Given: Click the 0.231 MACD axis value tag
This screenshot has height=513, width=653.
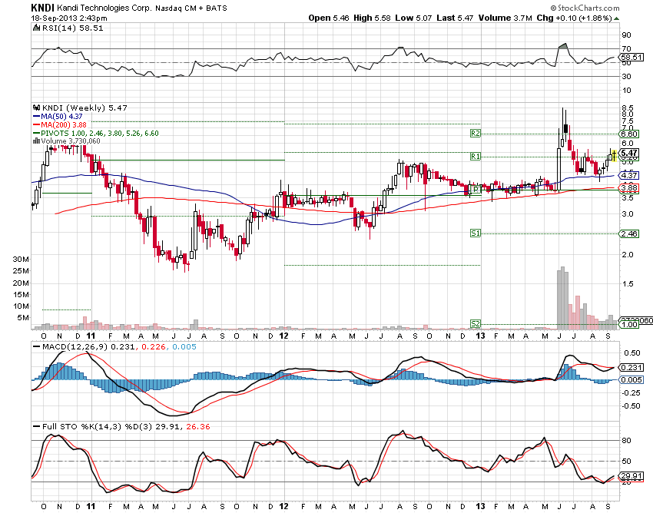Looking at the screenshot, I should [x=631, y=368].
